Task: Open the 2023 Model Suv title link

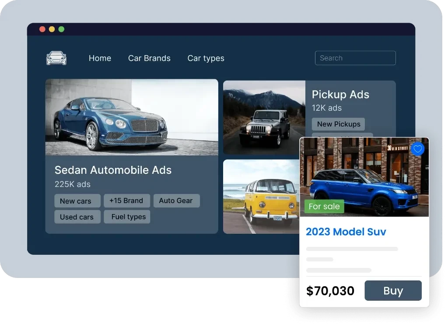Action: (346, 232)
